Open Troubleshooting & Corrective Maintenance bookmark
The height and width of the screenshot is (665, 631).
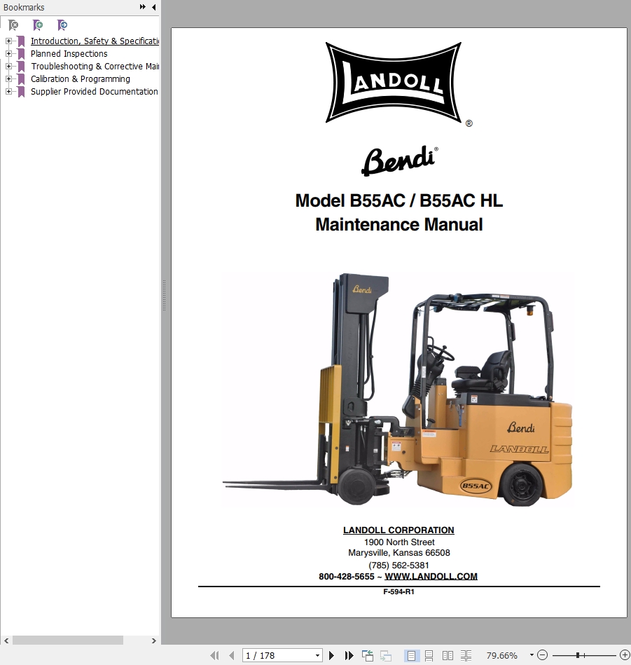(x=95, y=67)
